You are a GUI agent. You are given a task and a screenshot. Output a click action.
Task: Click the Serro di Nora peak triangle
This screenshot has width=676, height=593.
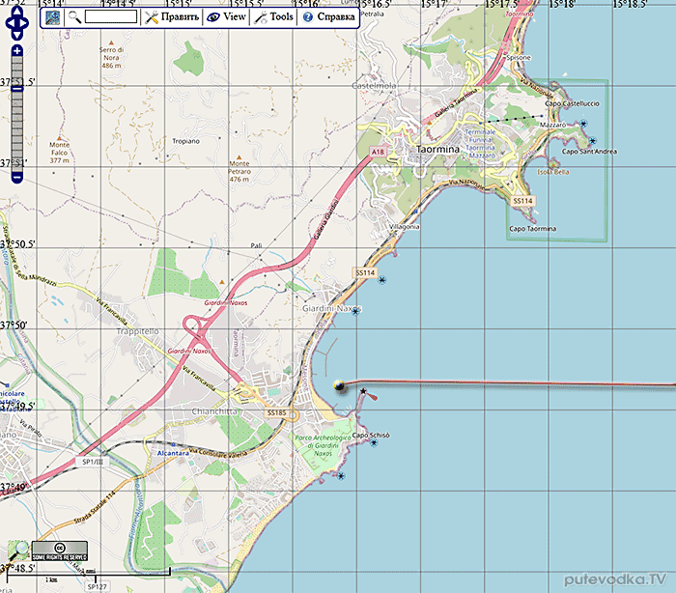coord(111,42)
